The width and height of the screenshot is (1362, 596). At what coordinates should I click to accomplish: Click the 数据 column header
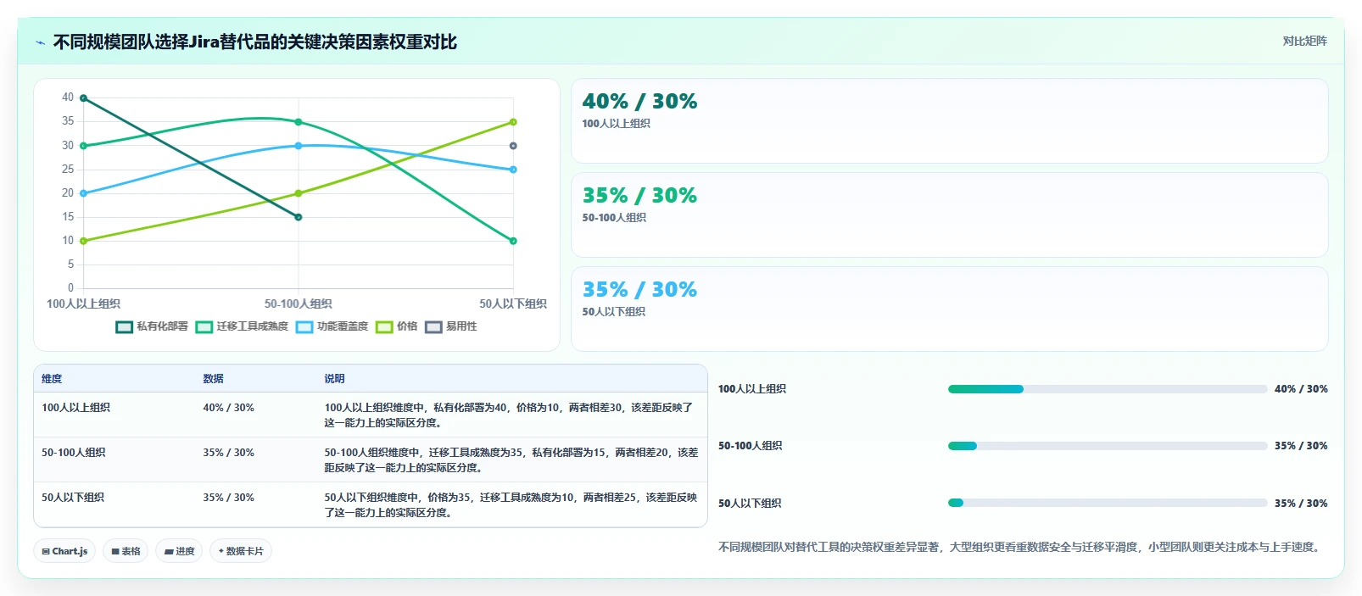[x=213, y=379]
